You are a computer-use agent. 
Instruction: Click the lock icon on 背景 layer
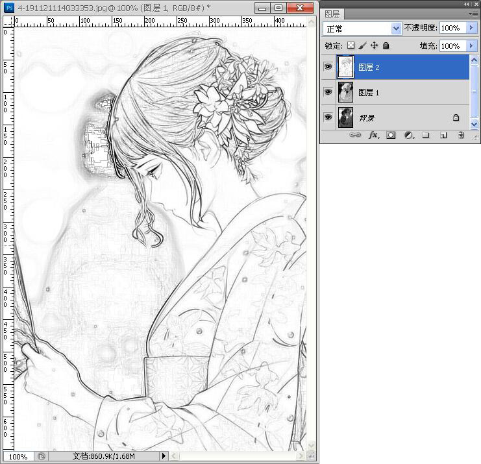pyautogui.click(x=456, y=117)
